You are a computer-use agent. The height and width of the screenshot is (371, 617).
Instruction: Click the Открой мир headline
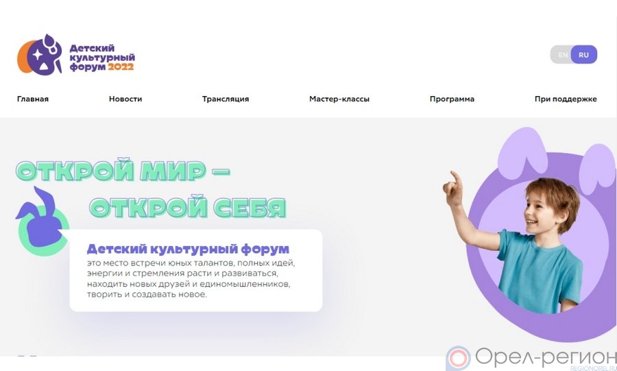(123, 171)
